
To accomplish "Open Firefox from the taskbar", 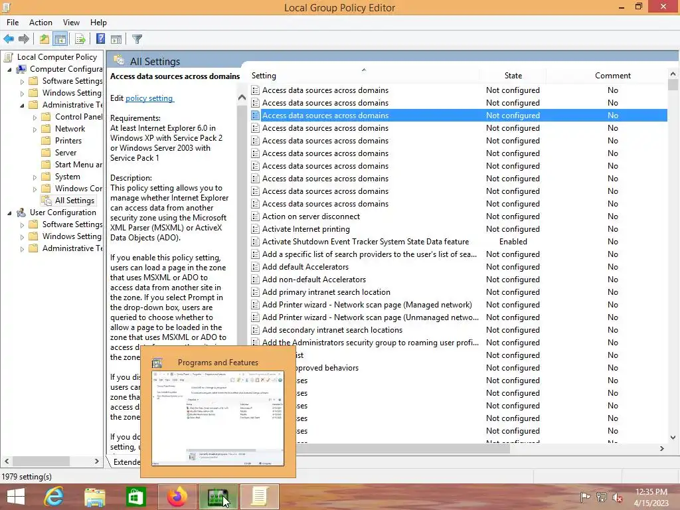I will (177, 497).
